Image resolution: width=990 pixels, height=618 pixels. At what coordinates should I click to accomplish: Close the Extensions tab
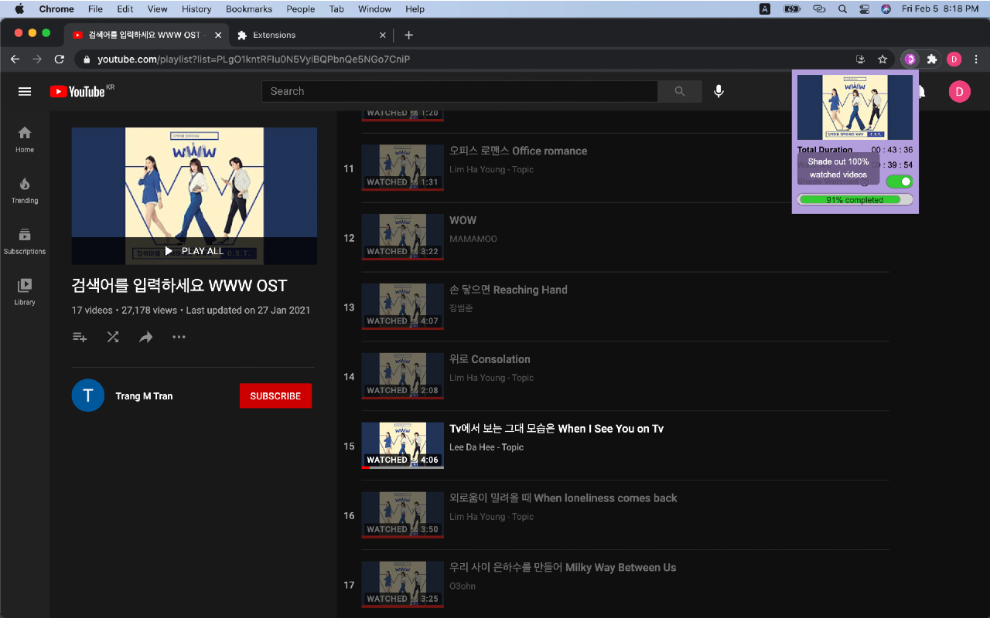[383, 35]
